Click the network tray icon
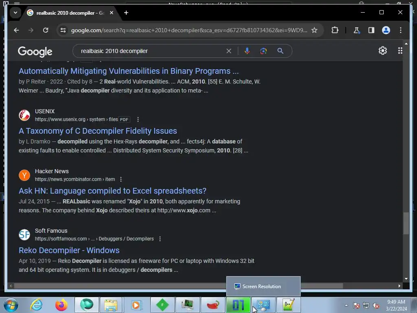This screenshot has height=313, width=417. pyautogui.click(x=366, y=305)
